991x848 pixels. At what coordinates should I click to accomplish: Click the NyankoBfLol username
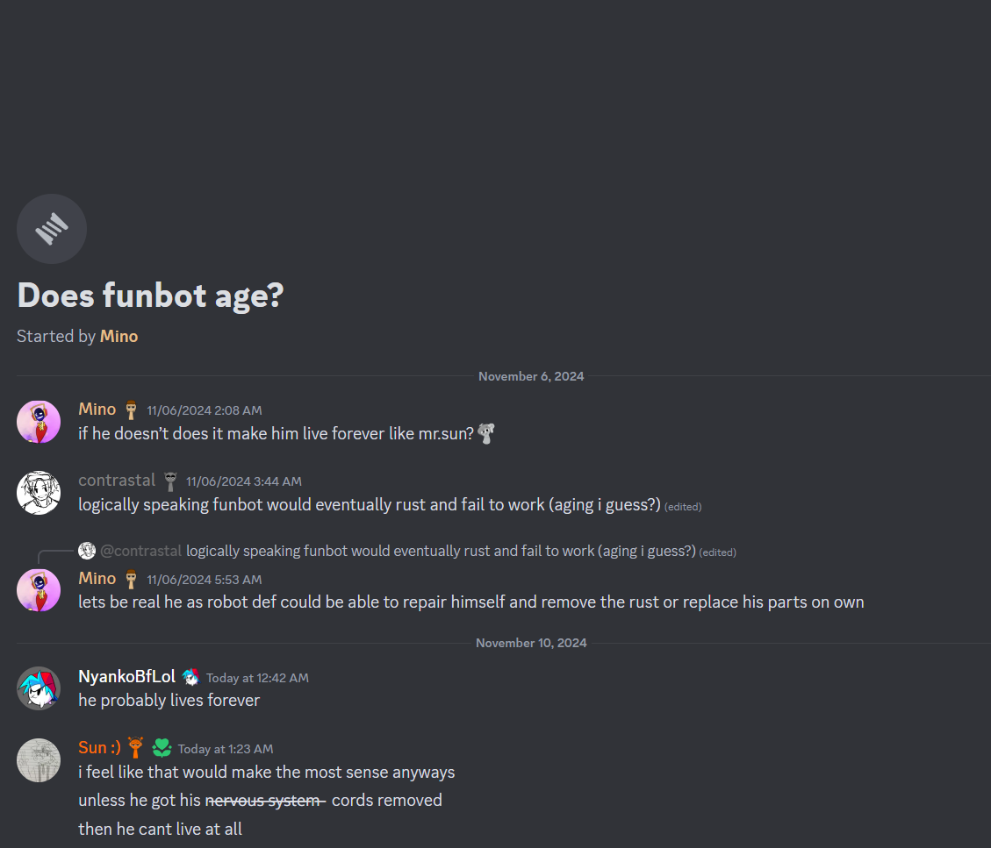(126, 677)
